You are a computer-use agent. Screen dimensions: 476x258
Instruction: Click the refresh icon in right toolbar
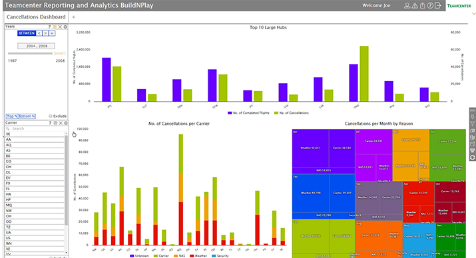[x=473, y=158]
